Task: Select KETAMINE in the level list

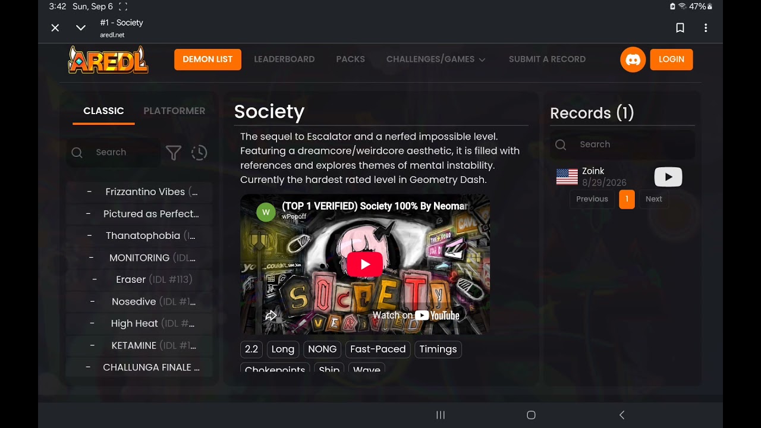Action: (140, 346)
